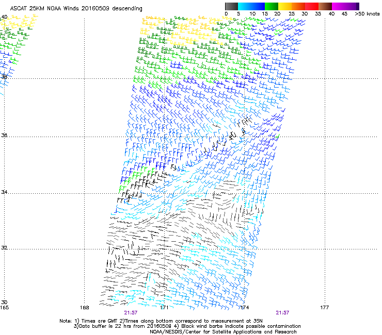Click the brown 35-40 knots color segment

point(325,6)
